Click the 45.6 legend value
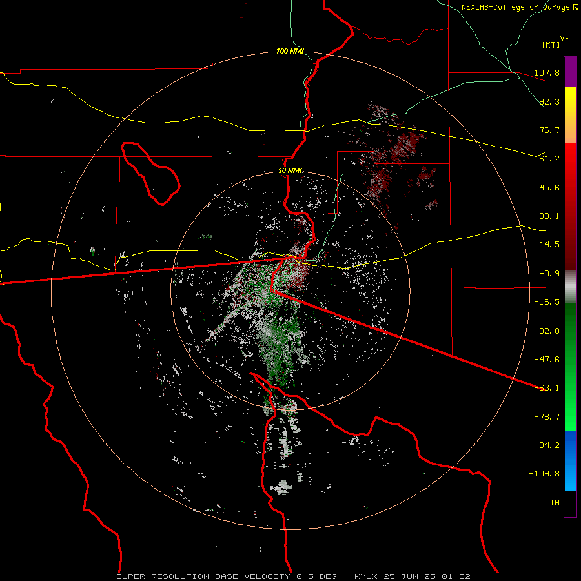The image size is (581, 581). coord(549,187)
